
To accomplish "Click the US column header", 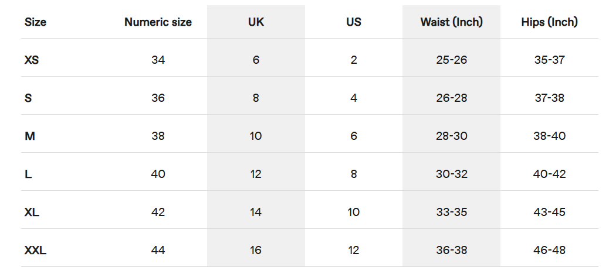I will 354,22.
